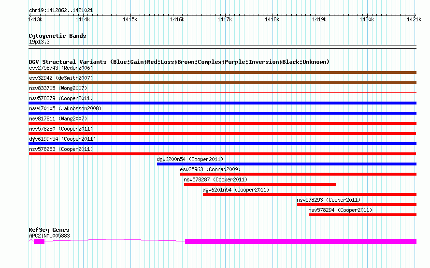Open nsv817811 (Wang2007) variant label
Image resolution: width=430 pixels, height=268 pixels.
[58, 119]
